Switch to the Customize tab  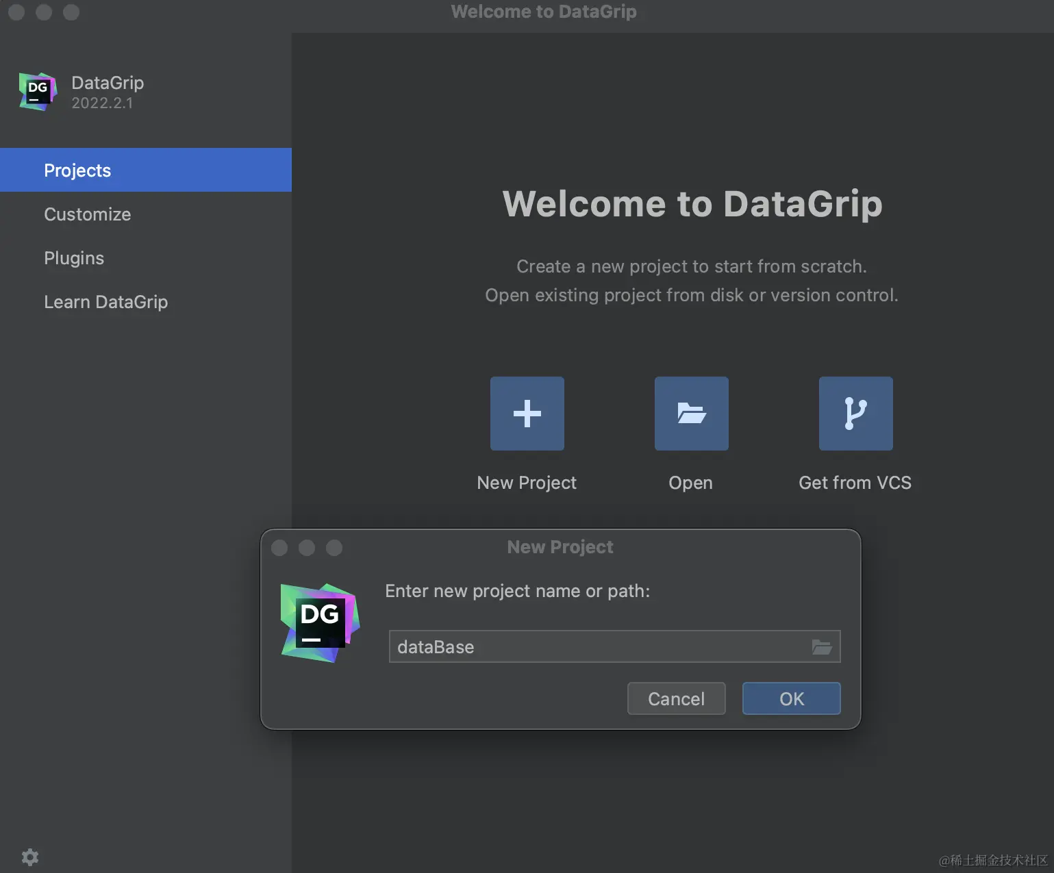[x=146, y=214]
